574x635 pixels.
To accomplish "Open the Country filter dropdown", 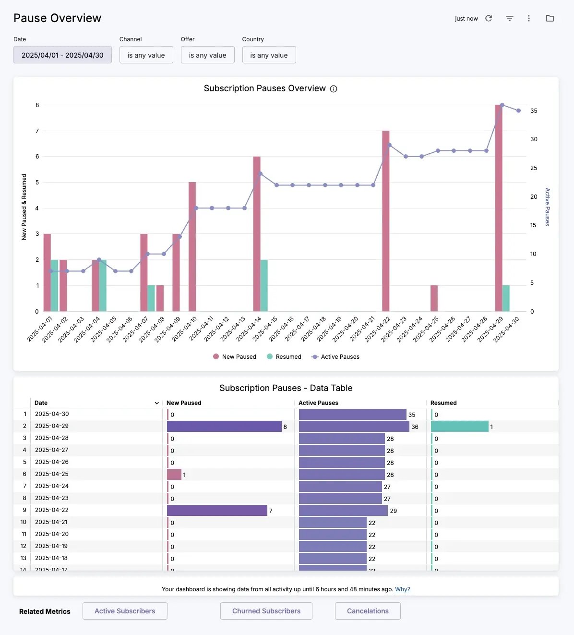I will [269, 55].
